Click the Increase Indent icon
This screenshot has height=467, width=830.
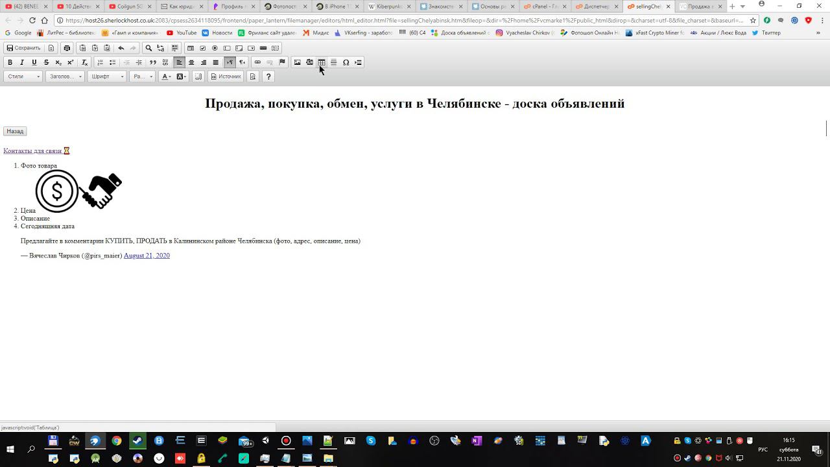[x=139, y=62]
